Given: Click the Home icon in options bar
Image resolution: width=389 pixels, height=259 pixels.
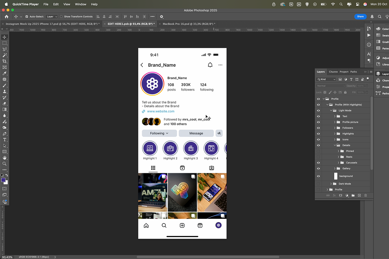Looking at the screenshot, I should pyautogui.click(x=6, y=17).
